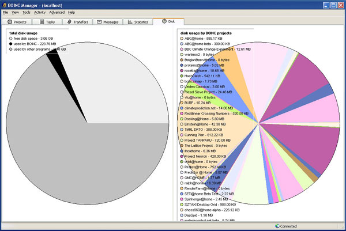Image resolution: width=346 pixels, height=231 pixels.
Task: Click the HashClash legend color circle
Action: (x=182, y=76)
